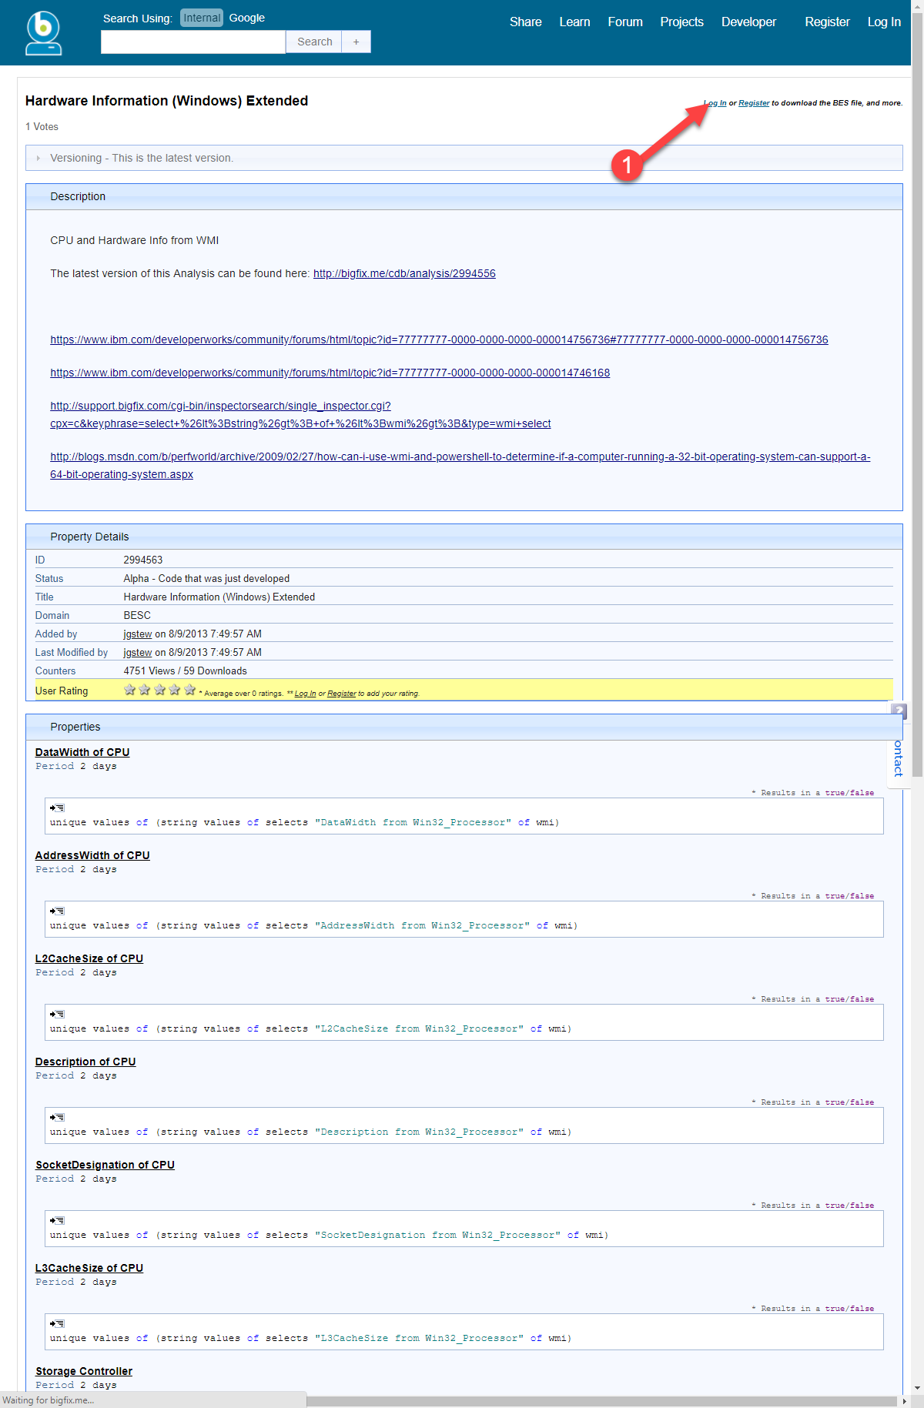The height and width of the screenshot is (1408, 924).
Task: Click the status text "Alpha - Code that was just developed"
Action: (206, 578)
